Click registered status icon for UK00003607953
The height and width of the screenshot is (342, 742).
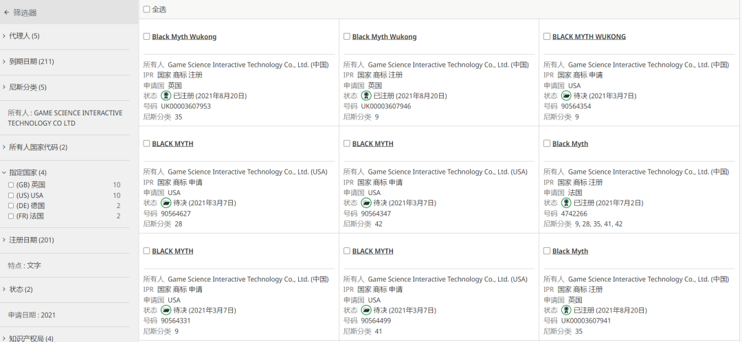coord(166,95)
